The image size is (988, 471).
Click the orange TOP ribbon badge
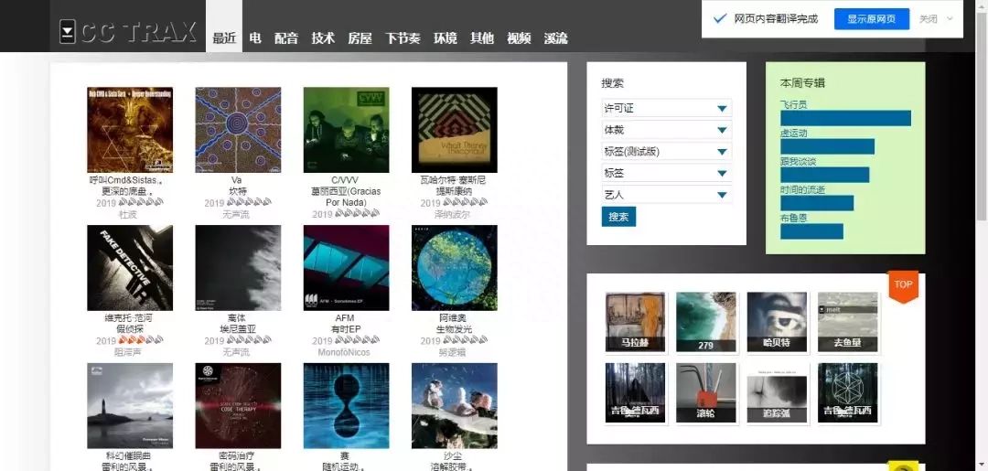pos(903,286)
